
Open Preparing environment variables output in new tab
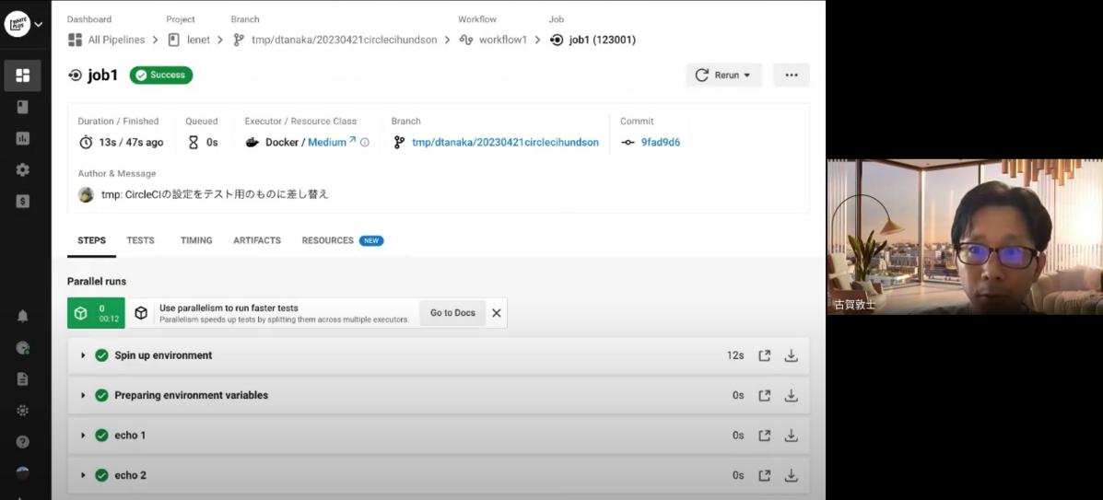point(765,395)
